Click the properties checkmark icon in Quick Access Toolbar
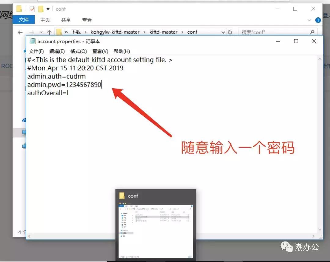 [x=32, y=9]
